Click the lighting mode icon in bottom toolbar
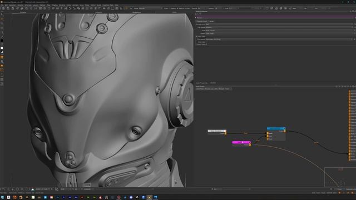356x200 pixels. [33, 189]
